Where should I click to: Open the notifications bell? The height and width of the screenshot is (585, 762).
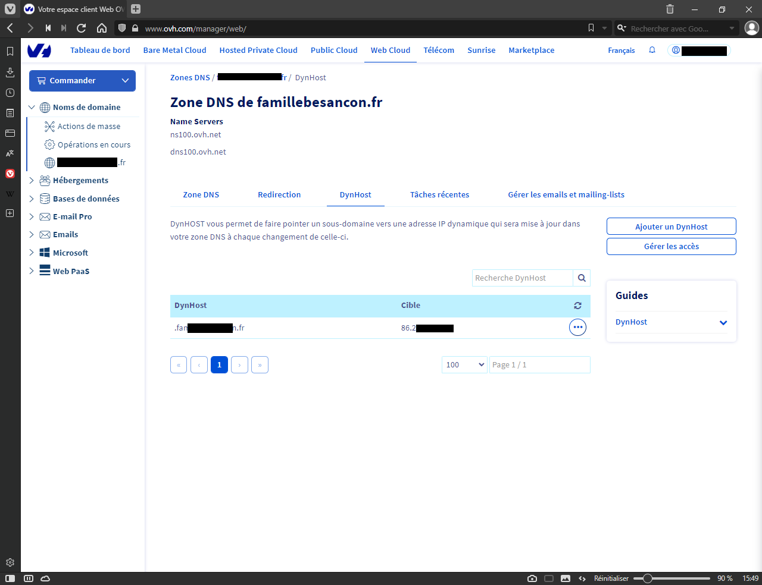(x=652, y=51)
